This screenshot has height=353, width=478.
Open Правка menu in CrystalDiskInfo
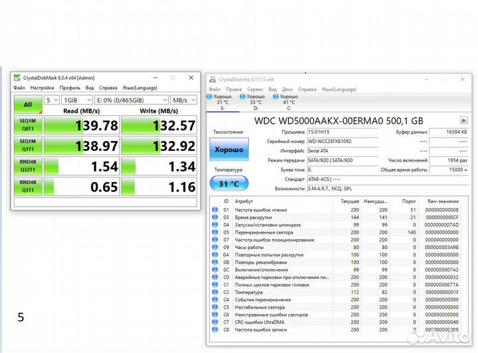[234, 89]
